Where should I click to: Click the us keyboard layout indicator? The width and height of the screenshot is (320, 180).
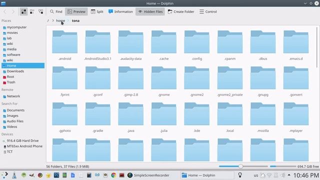[x=255, y=175]
